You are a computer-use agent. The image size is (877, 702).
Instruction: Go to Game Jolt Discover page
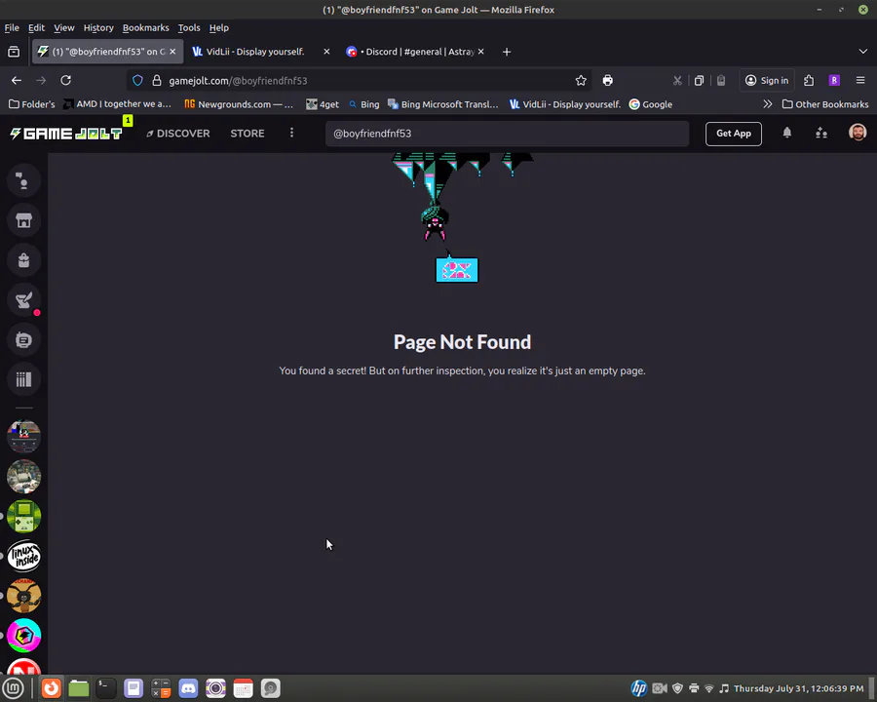tap(178, 134)
